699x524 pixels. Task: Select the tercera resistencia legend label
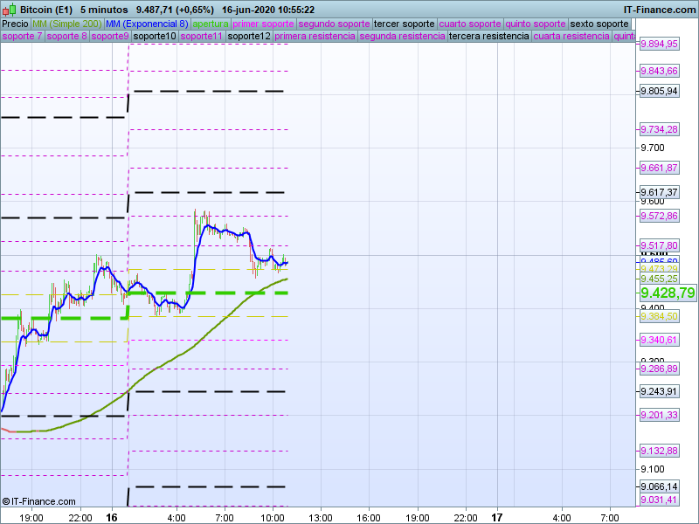point(488,37)
